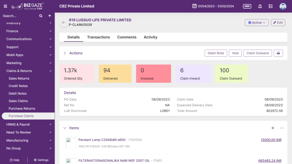Click the FILTERd473SNdSONALIKA item thumbnail
292x164 pixels.
71,161
